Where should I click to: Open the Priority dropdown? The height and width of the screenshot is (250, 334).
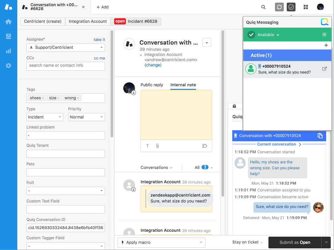pos(86,117)
